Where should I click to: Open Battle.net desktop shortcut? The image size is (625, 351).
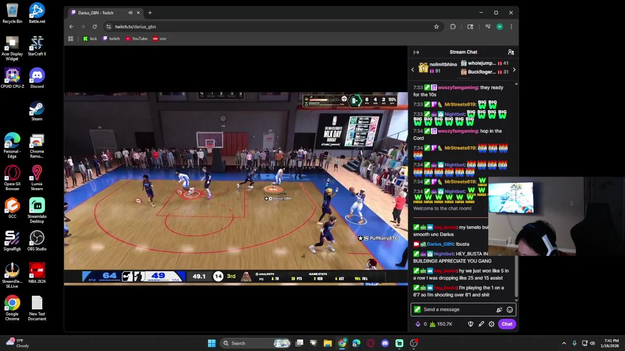[x=37, y=13]
